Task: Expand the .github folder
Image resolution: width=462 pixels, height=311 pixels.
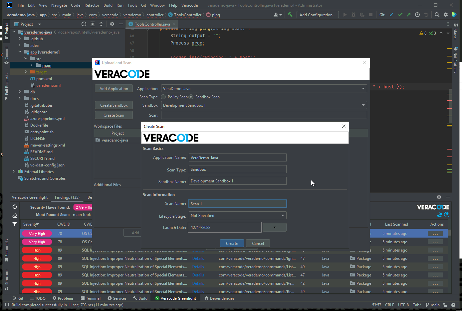Action: pos(20,39)
